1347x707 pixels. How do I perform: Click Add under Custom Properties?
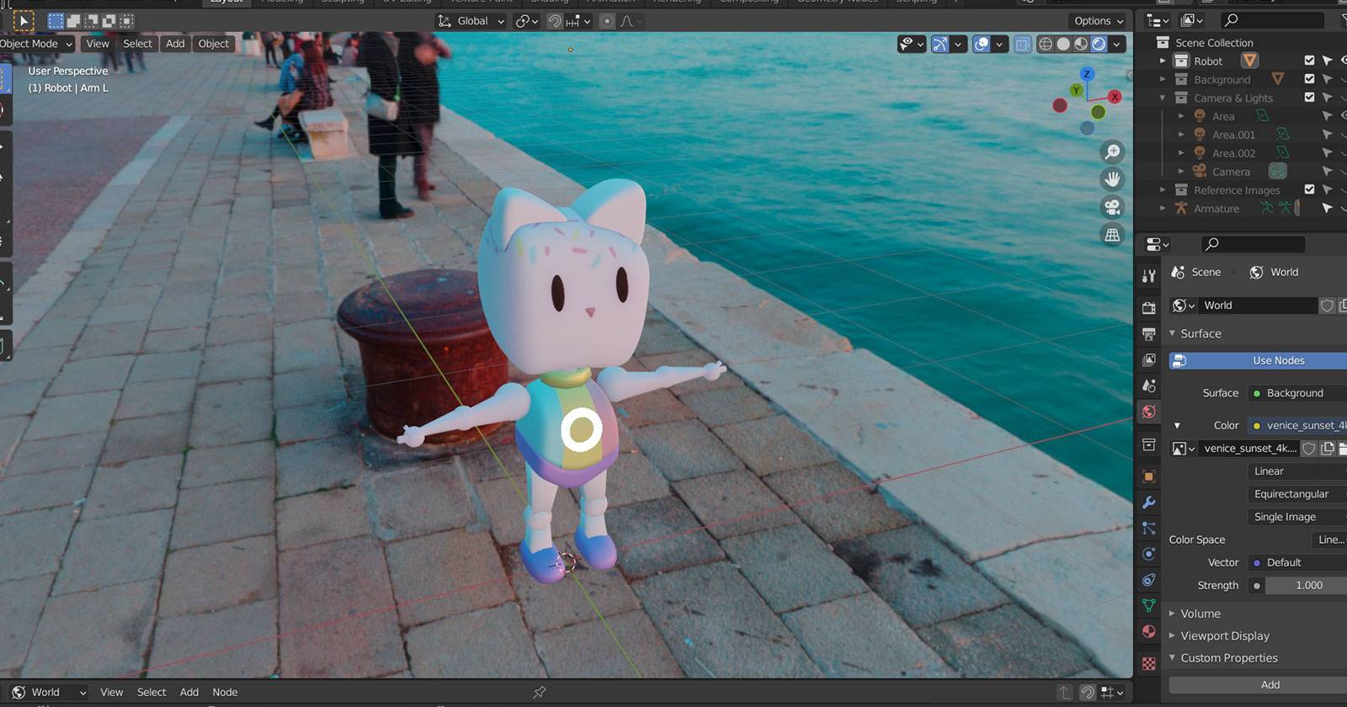click(x=1258, y=685)
